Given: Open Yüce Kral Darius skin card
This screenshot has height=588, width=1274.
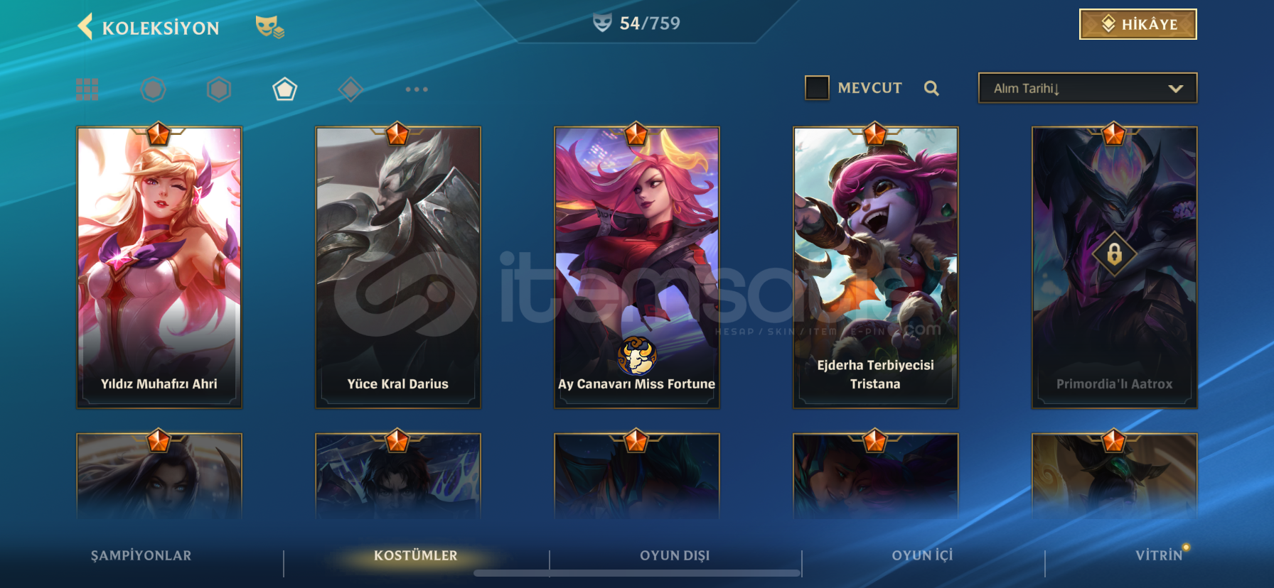Looking at the screenshot, I should 398,268.
